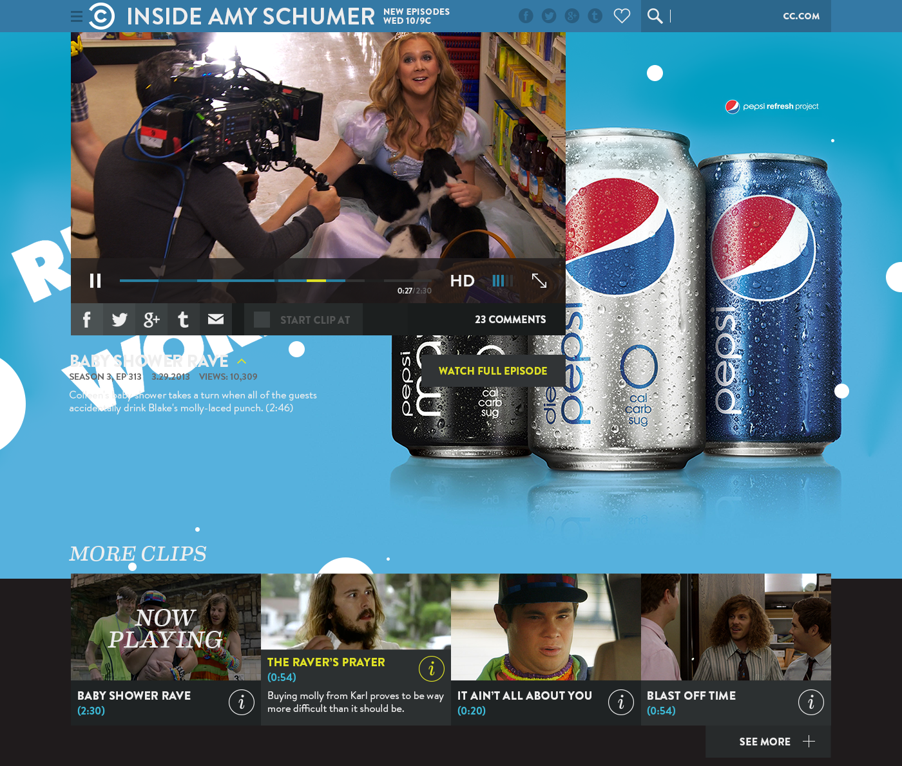The image size is (902, 766).
Task: Check the Start Clip At checkbox
Action: [262, 320]
